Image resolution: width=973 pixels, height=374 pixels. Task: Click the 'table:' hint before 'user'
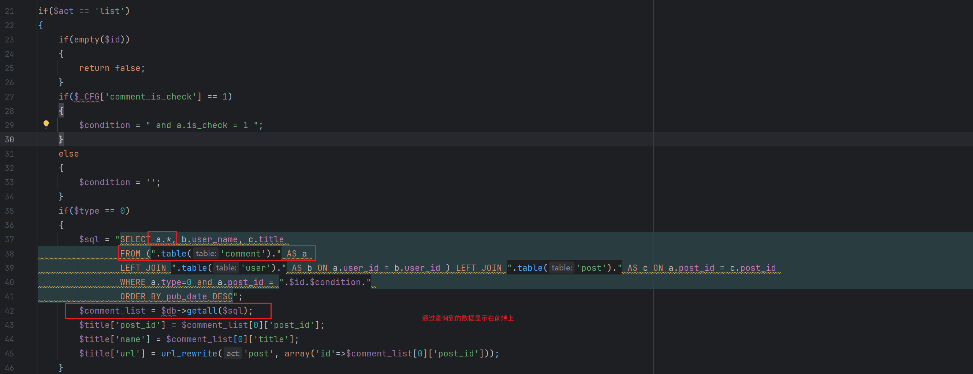(x=226, y=268)
